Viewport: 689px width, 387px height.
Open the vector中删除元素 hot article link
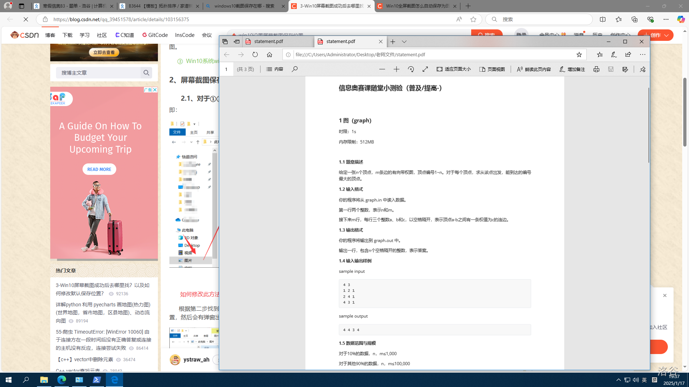point(85,359)
